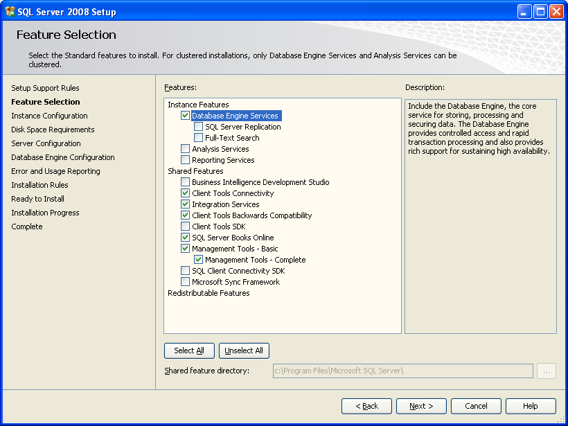This screenshot has width=568, height=426.
Task: Uncheck Client Tools Backwards Compatibility checkbox
Action: tap(185, 215)
